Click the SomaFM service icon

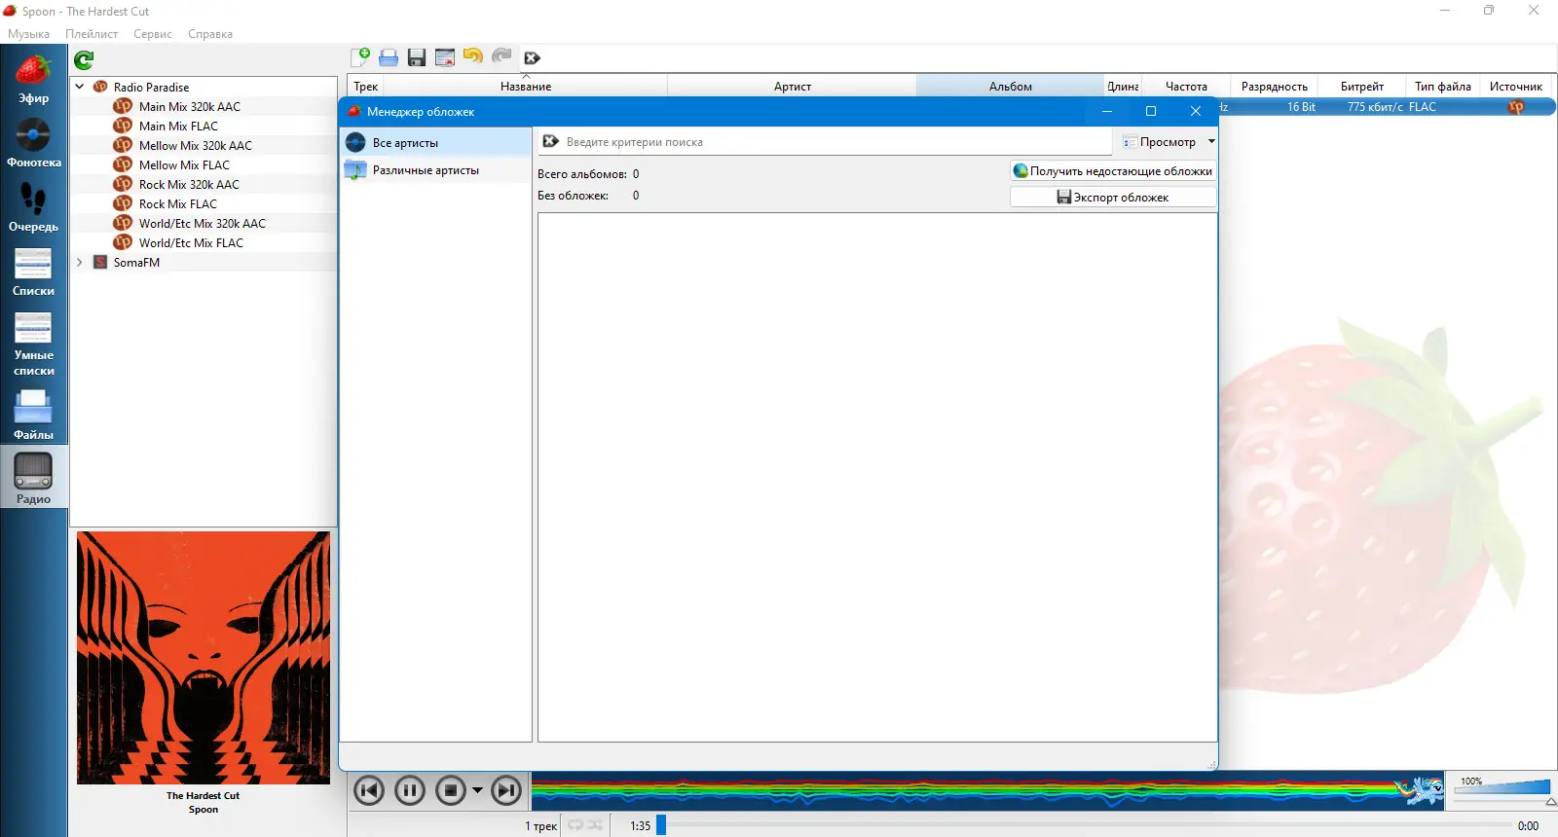(x=100, y=262)
